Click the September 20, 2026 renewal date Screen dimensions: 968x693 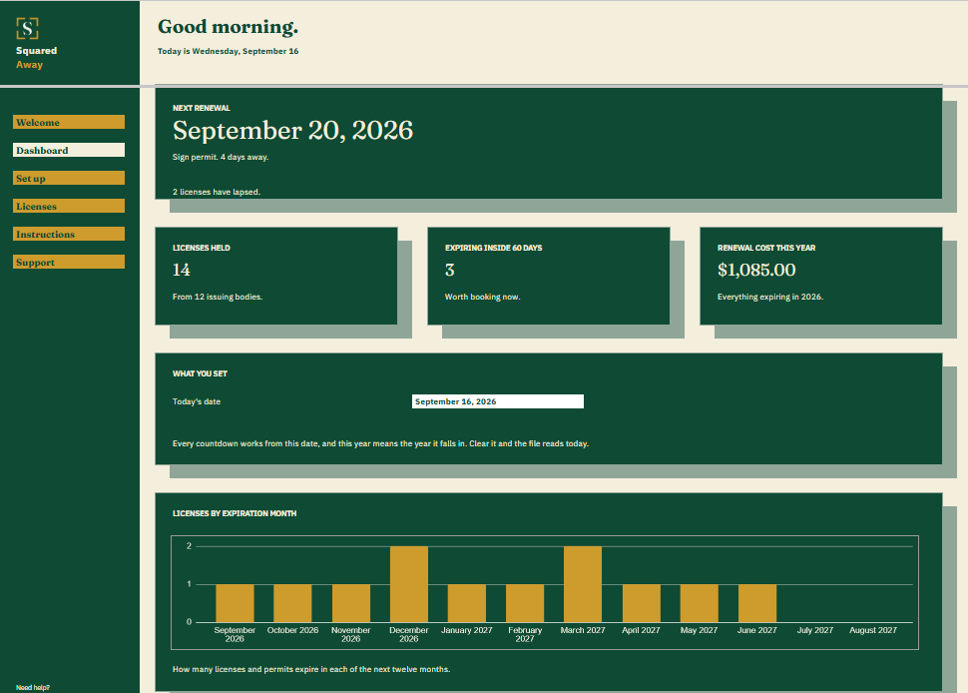[x=292, y=131]
